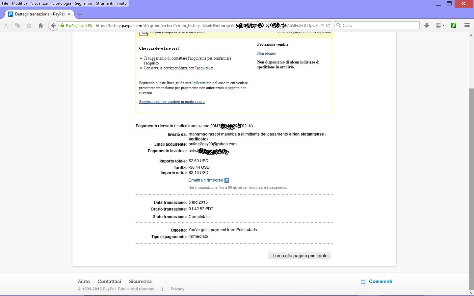Click the vertical scrollbar thumb

(471, 188)
